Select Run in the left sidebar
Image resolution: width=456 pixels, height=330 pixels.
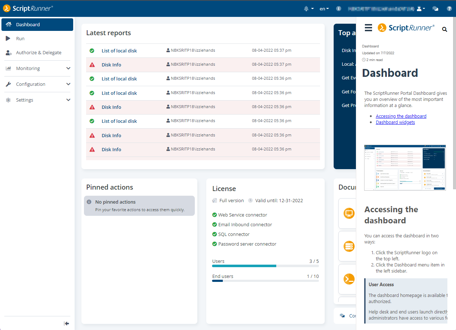coord(20,38)
